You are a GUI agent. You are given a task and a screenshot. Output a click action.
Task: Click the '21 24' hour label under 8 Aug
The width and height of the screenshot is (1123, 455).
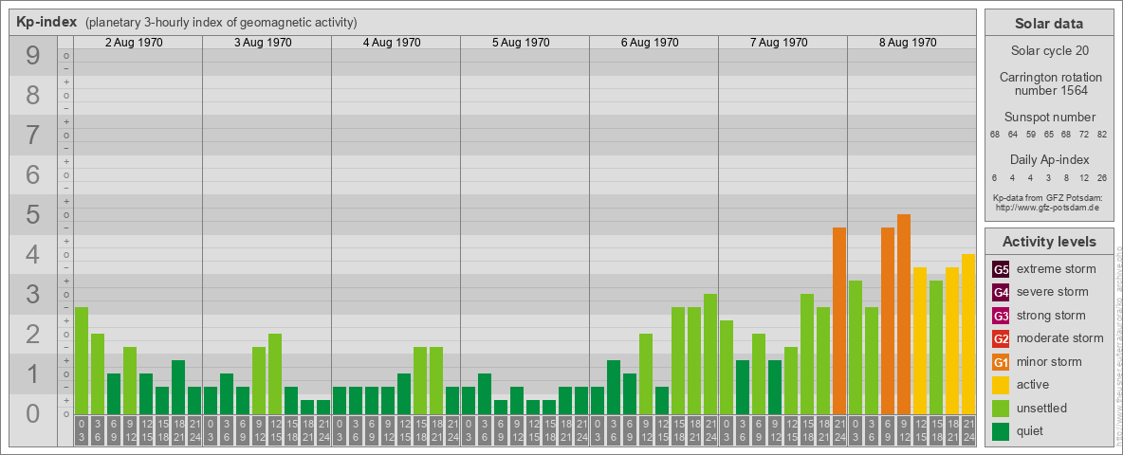pos(968,430)
